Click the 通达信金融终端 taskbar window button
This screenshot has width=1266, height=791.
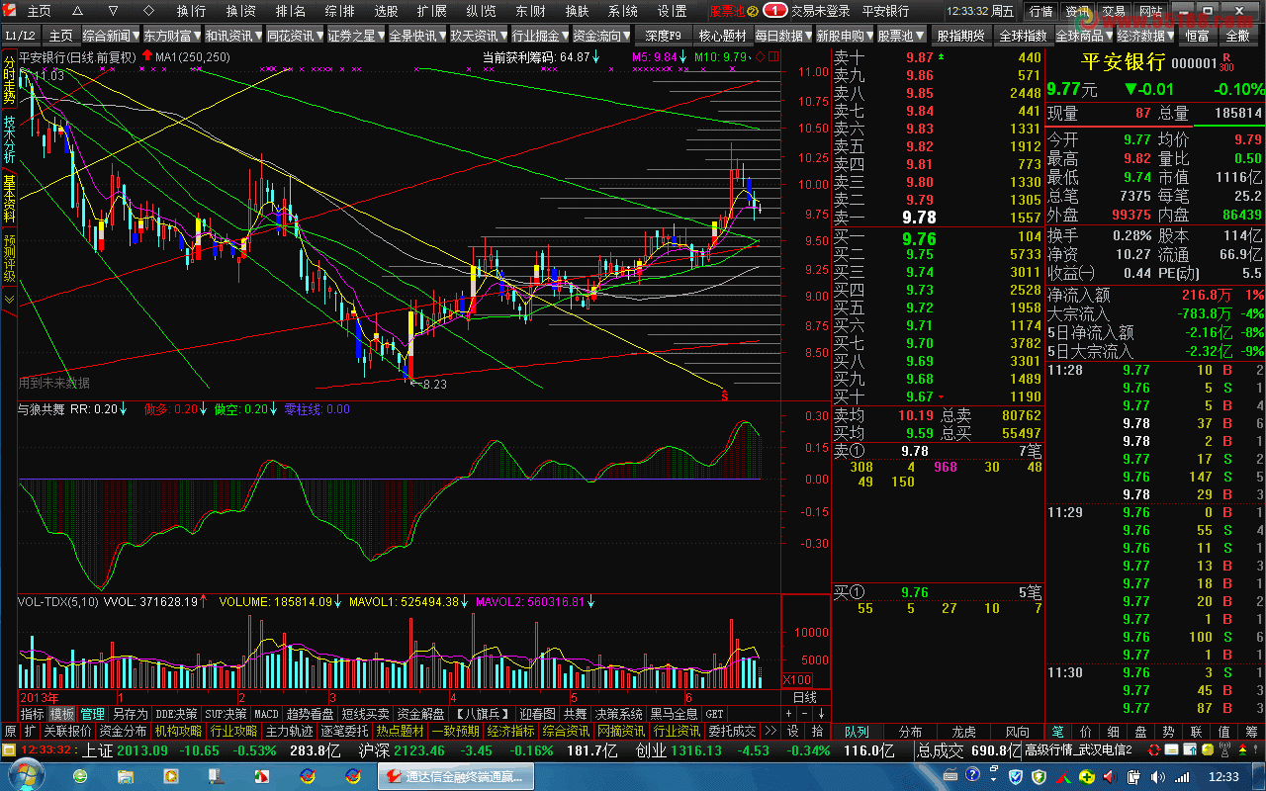tap(455, 776)
